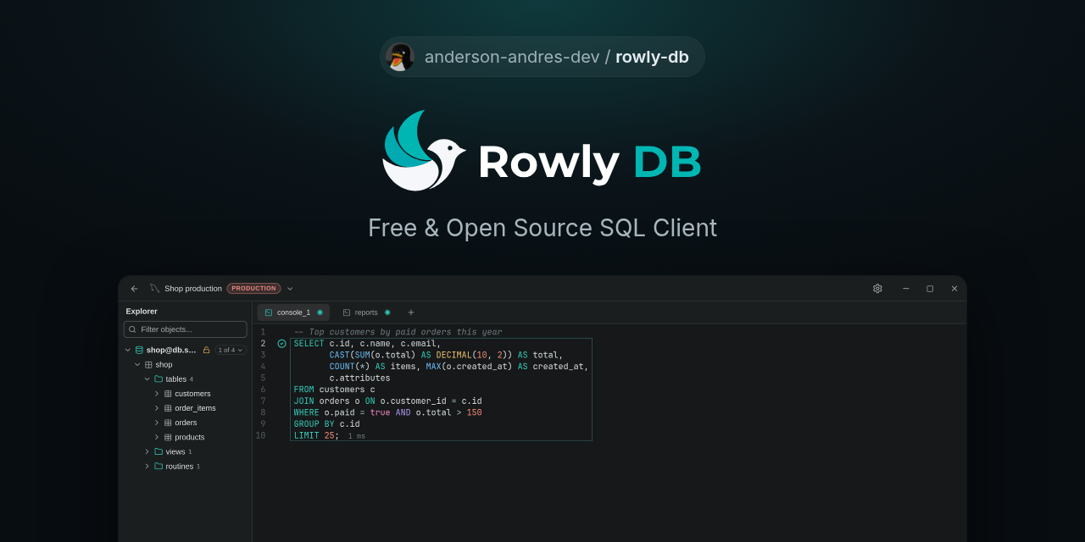Image resolution: width=1085 pixels, height=542 pixels.
Task: Click the padlock icon on the connection row
Action: click(206, 350)
